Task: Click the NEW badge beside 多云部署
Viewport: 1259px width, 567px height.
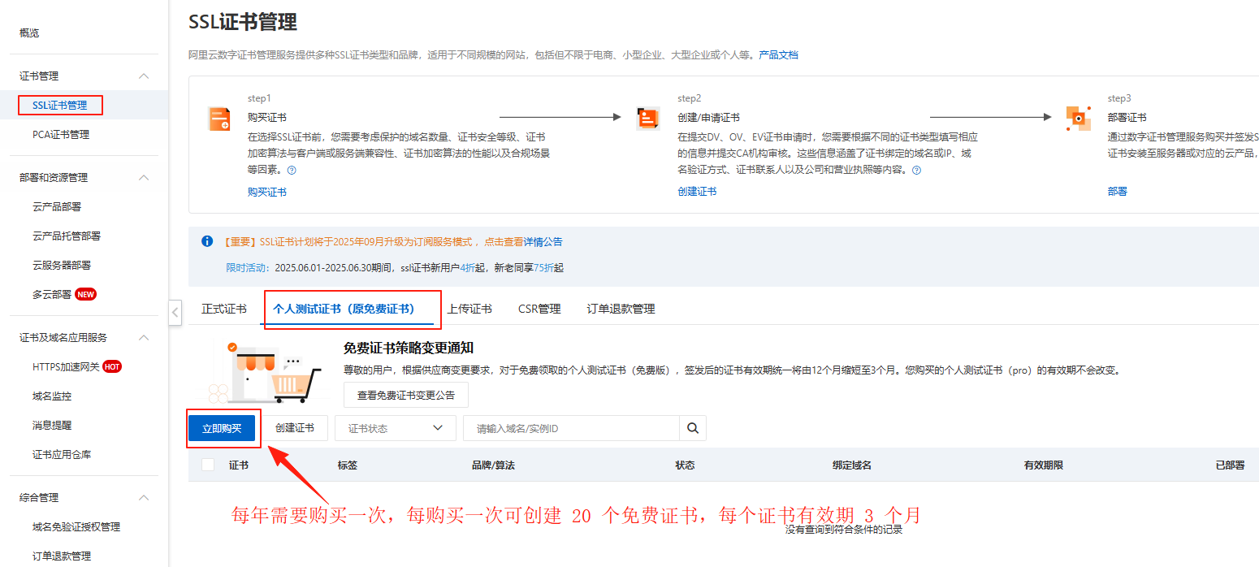Action: [x=85, y=295]
